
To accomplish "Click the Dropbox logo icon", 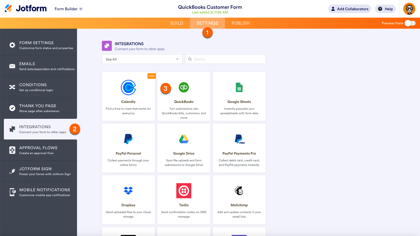I will tap(128, 191).
